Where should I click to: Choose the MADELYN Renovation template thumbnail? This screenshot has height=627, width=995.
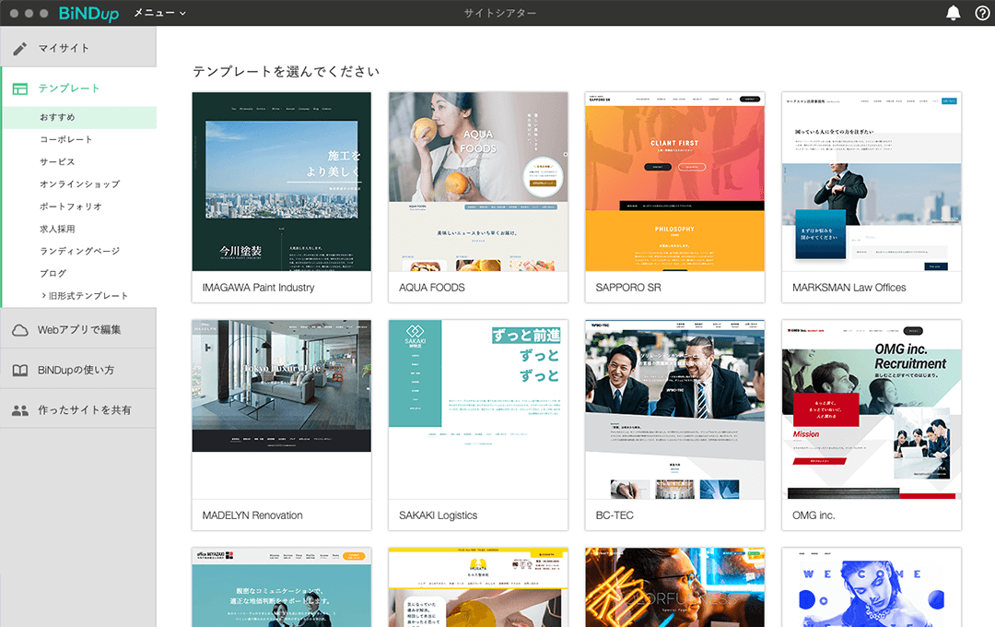282,409
